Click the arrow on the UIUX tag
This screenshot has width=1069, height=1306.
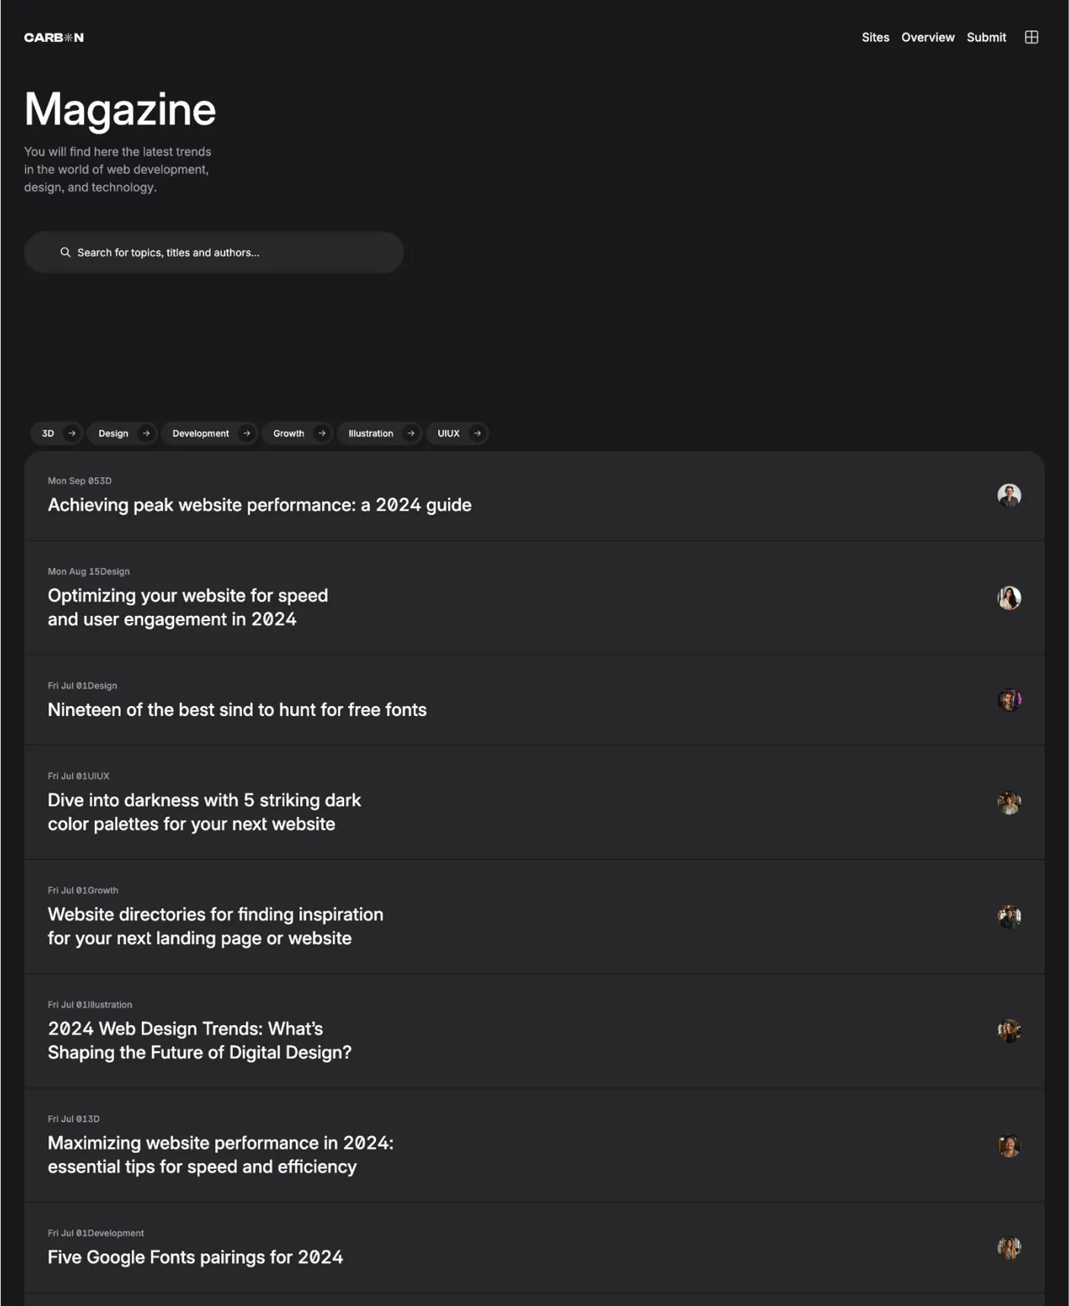click(477, 434)
